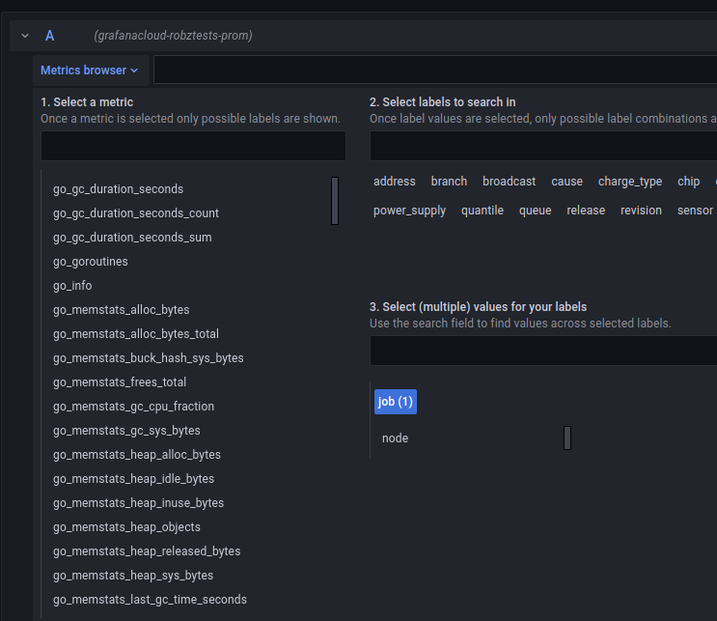Toggle the broadcast label

[509, 182]
